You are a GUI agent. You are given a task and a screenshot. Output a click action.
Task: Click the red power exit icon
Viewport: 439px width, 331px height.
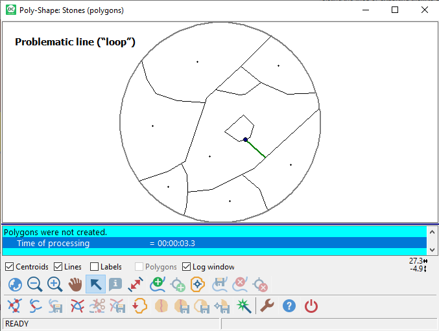[311, 306]
